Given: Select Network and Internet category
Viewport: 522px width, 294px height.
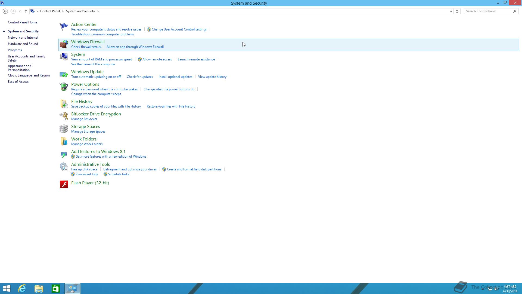Looking at the screenshot, I should pyautogui.click(x=23, y=38).
